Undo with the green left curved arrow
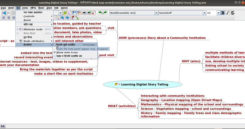 [x=100, y=13]
